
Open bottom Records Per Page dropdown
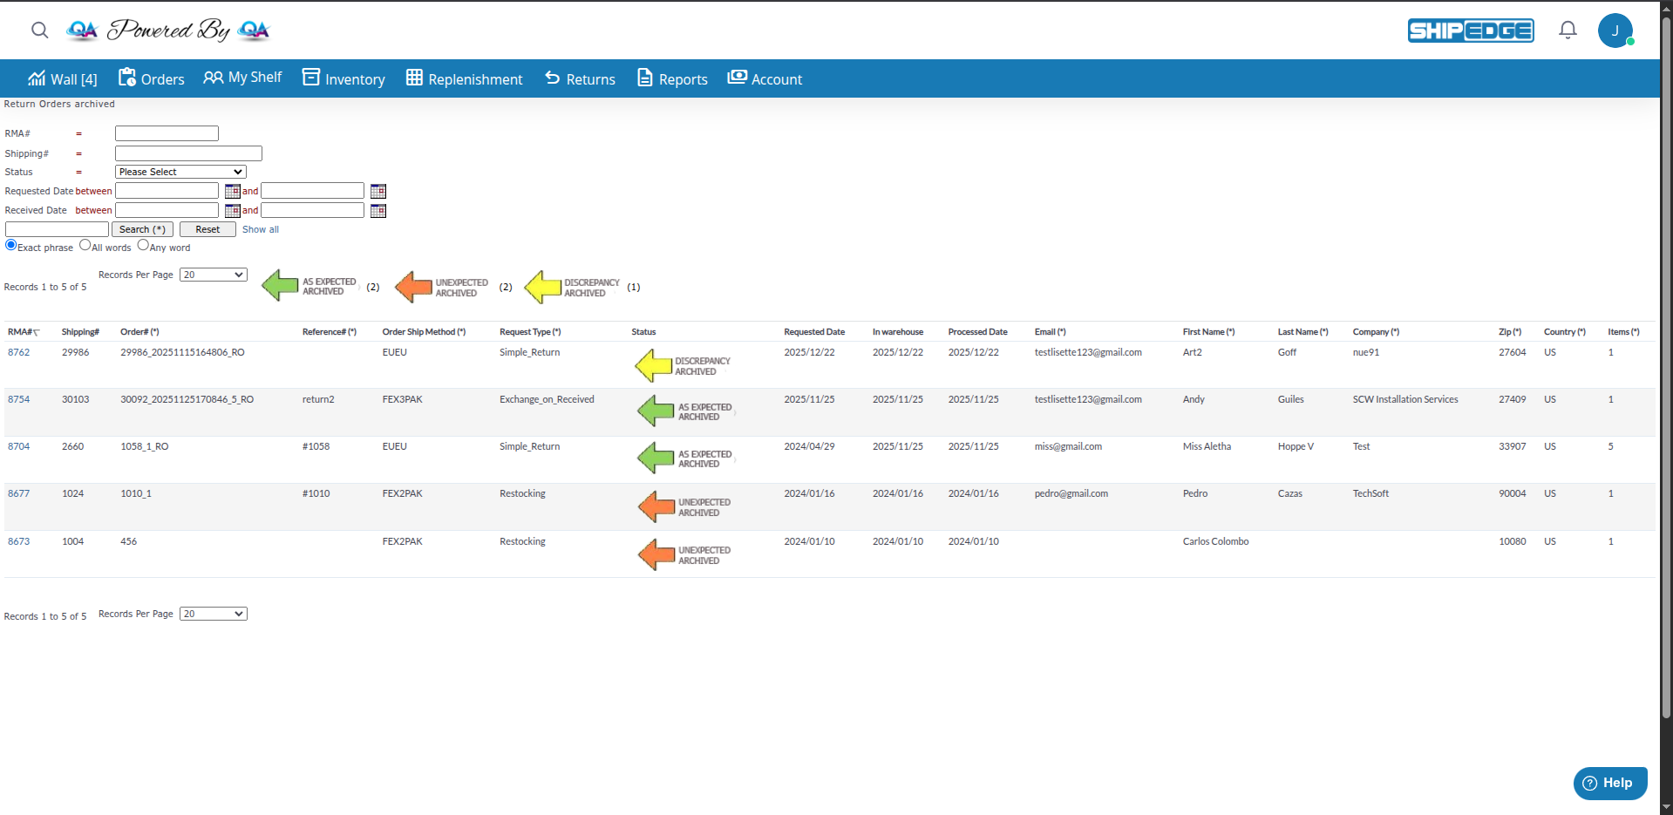[213, 614]
